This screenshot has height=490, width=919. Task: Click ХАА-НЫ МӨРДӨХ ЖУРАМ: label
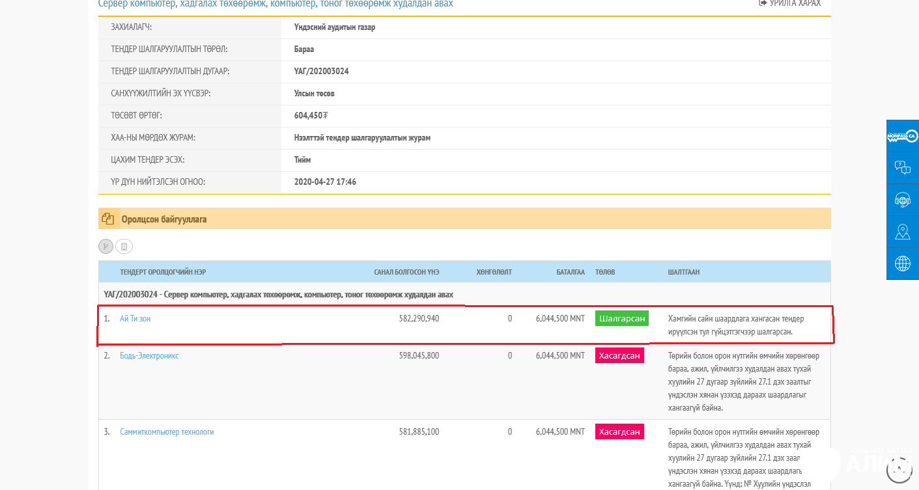[153, 138]
